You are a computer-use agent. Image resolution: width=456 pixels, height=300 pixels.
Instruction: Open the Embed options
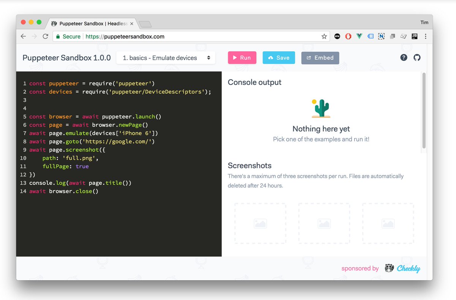320,58
